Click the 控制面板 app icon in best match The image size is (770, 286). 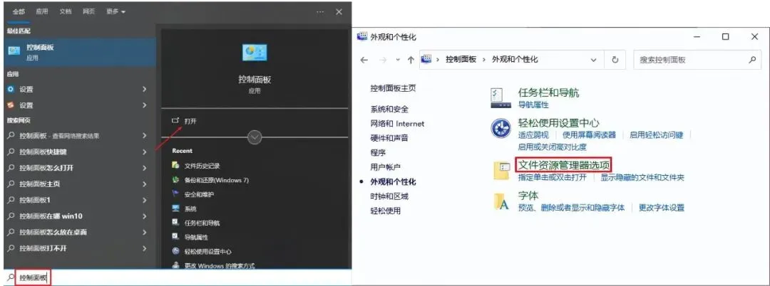coord(15,51)
